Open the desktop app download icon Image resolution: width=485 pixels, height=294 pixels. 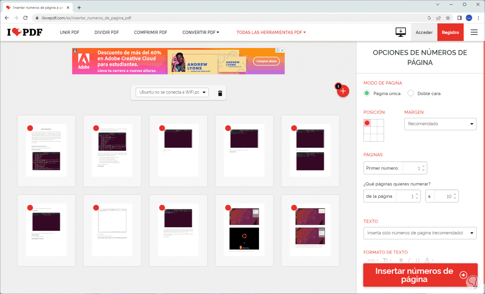pyautogui.click(x=401, y=32)
